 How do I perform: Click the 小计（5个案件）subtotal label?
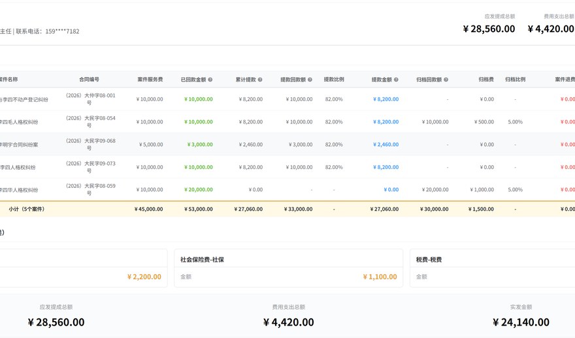pos(26,209)
